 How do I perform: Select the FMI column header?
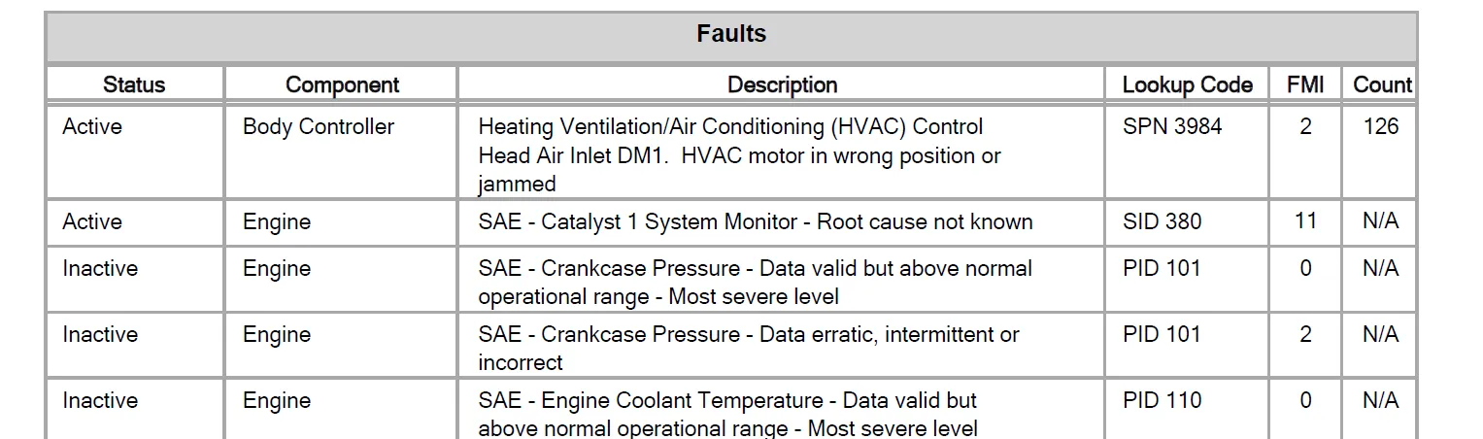[x=1305, y=84]
